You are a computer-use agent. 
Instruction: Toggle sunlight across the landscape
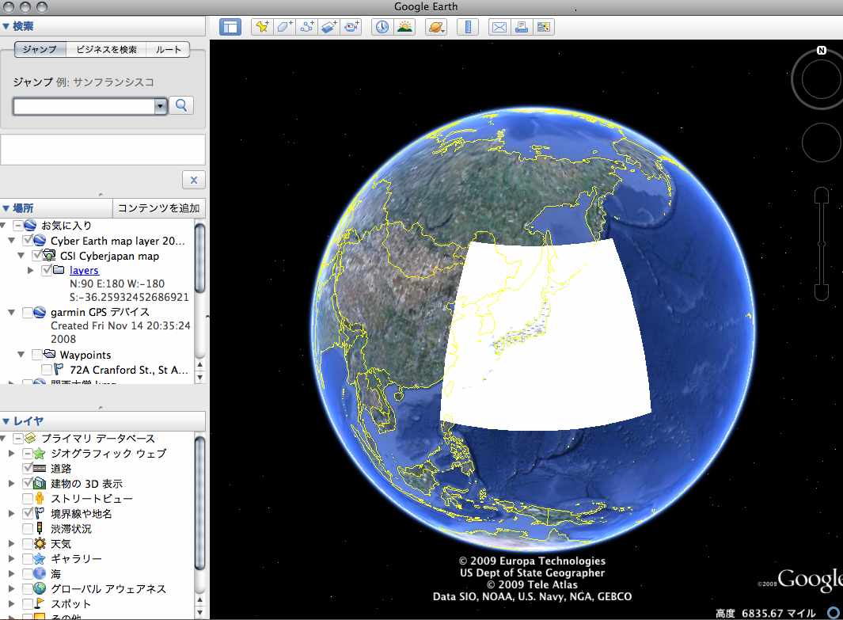(404, 27)
